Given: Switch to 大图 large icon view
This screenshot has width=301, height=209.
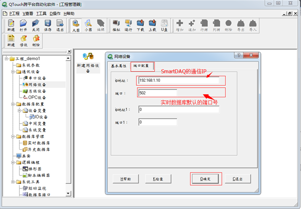Looking at the screenshot, I should pos(75,25).
